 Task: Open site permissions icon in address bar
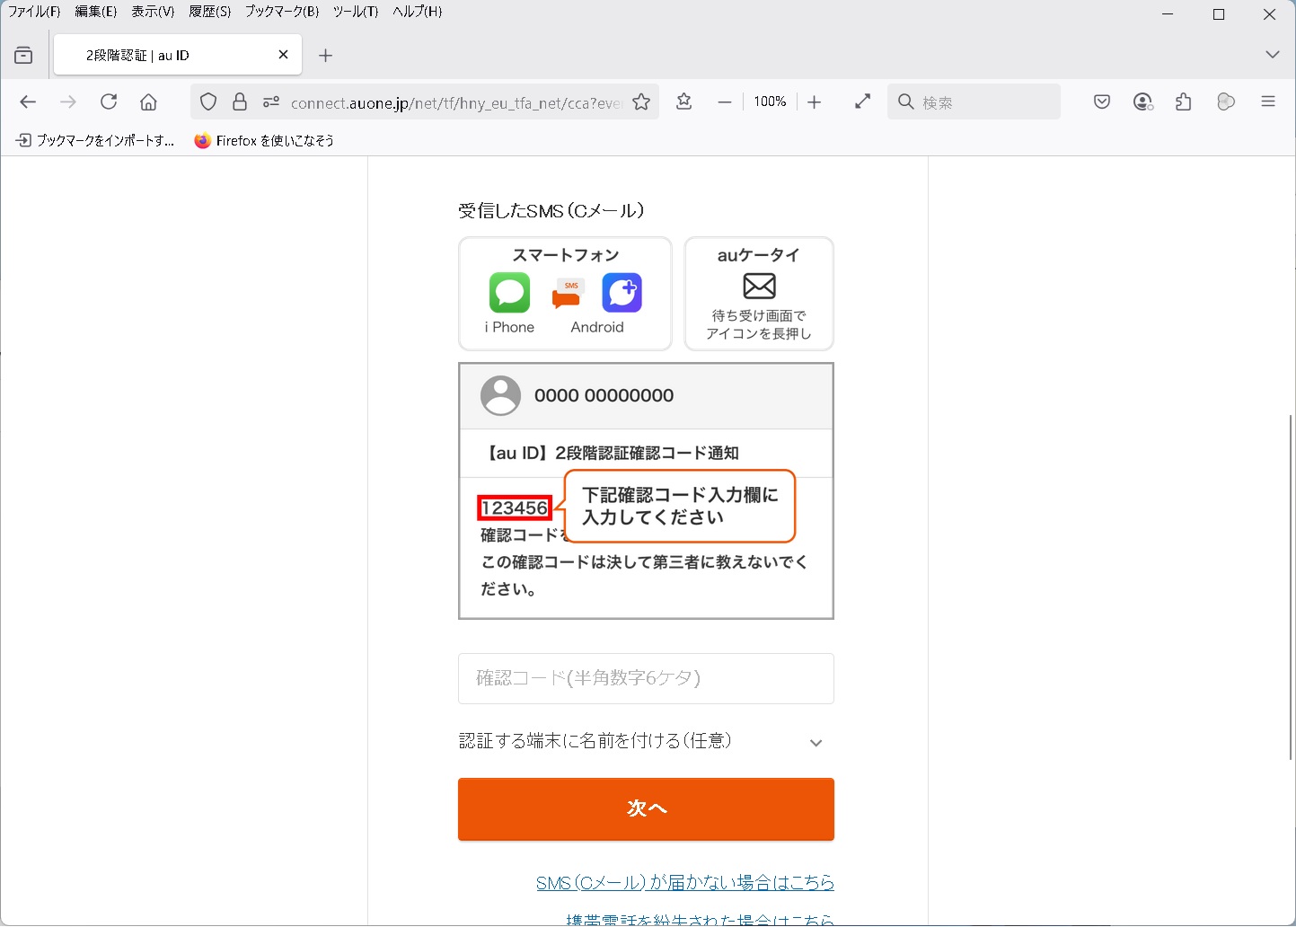tap(271, 102)
